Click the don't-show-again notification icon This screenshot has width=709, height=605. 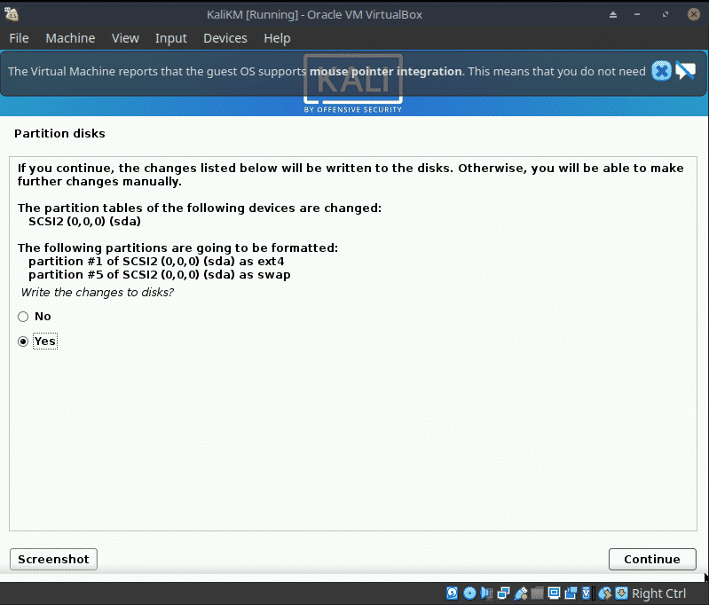686,71
